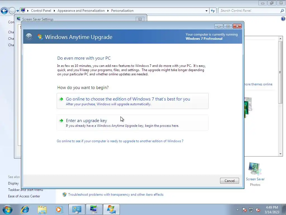Open Display under See also
The image size is (286, 215).
pos(13,183)
